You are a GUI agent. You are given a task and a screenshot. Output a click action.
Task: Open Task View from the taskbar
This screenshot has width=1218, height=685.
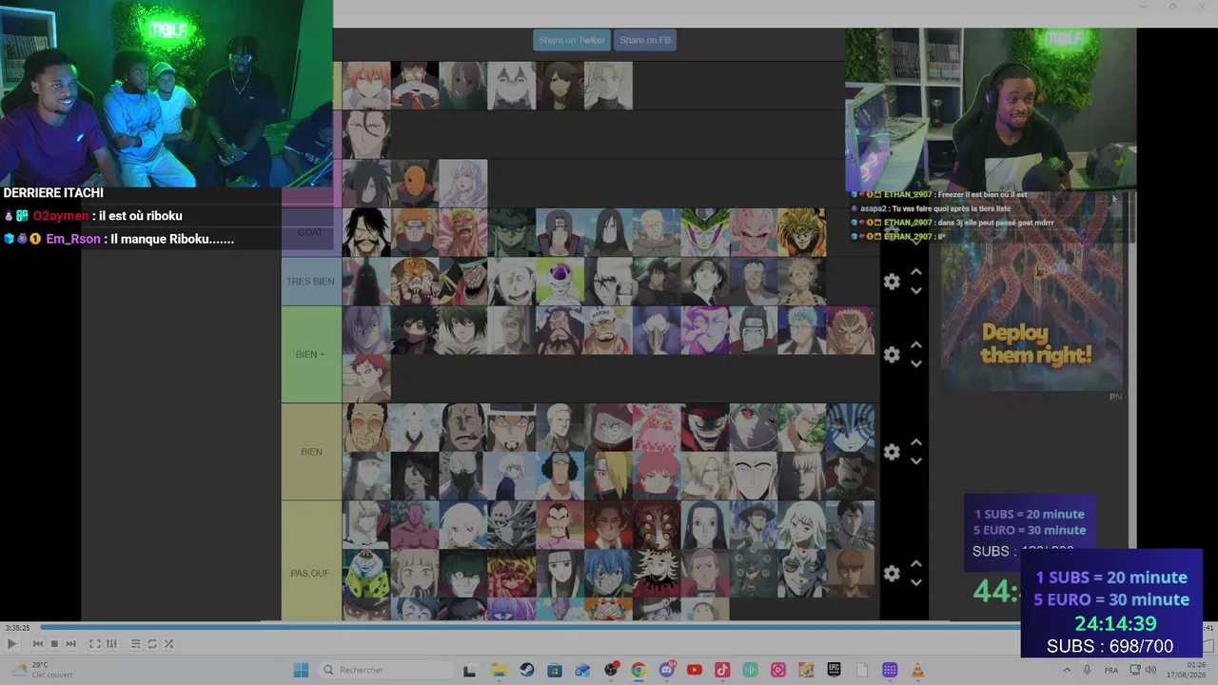click(469, 670)
